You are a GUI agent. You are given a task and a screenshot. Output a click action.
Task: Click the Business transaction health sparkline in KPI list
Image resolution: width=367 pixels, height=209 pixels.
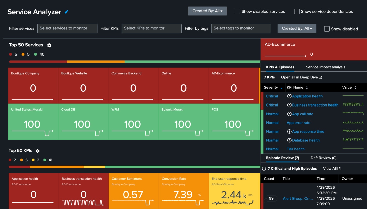353,104
